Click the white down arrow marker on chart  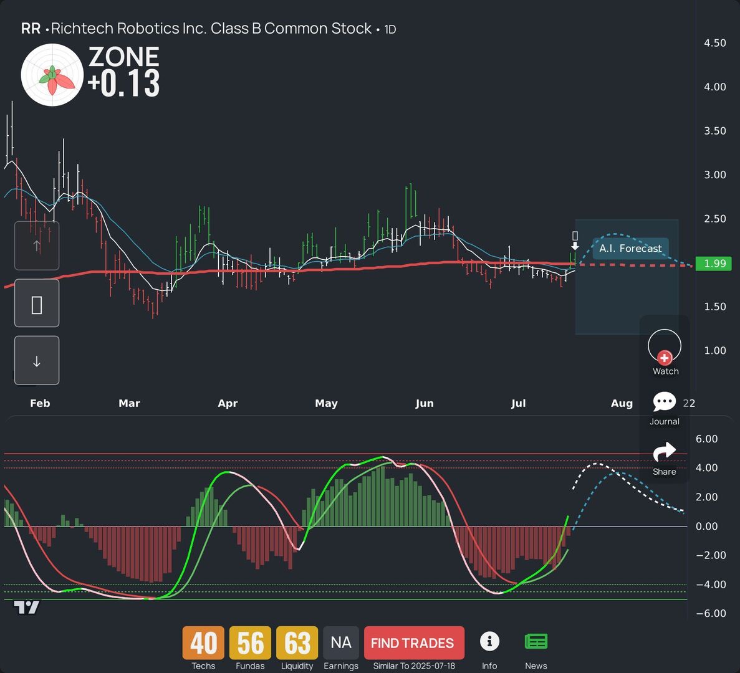575,246
